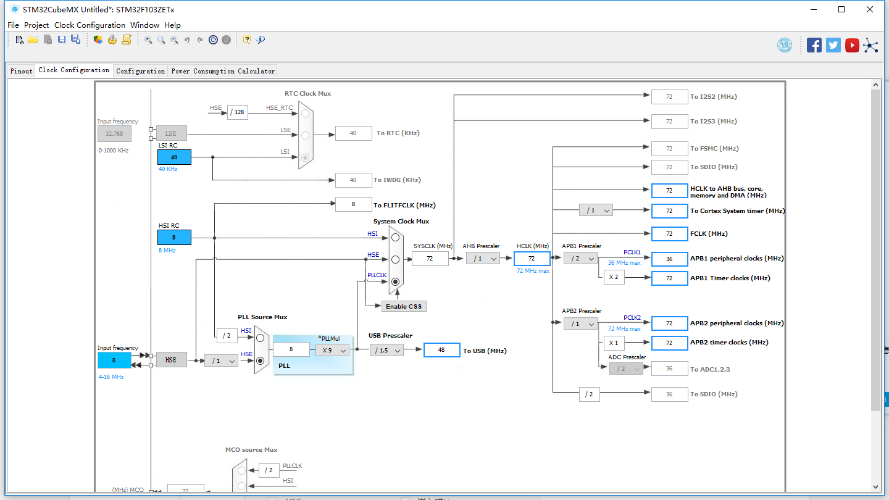Open the AHB Prescaler dropdown
The height and width of the screenshot is (500, 889).
click(483, 259)
